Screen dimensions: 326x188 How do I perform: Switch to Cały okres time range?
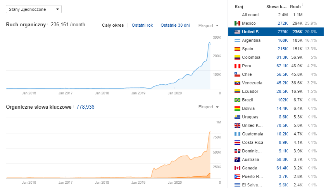(113, 26)
